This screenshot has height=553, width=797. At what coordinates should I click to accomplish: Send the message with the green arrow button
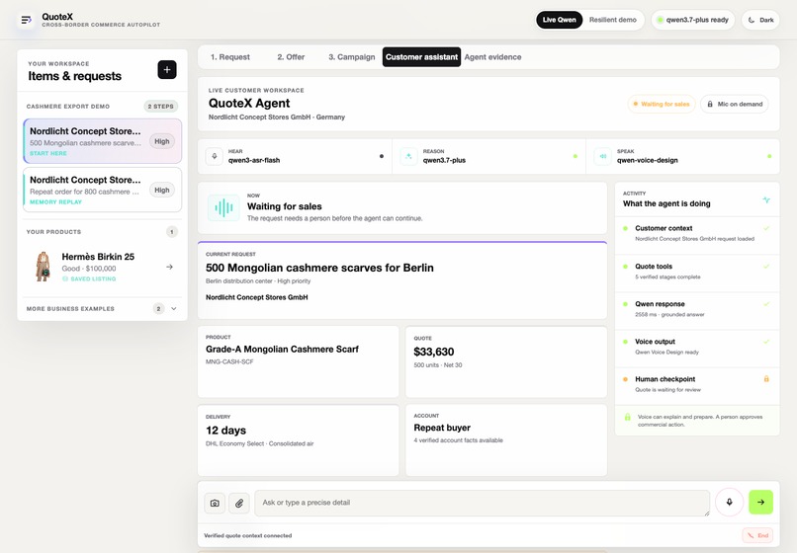(760, 503)
